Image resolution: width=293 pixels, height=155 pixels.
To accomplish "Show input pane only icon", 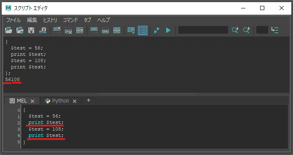I will coord(105,30).
